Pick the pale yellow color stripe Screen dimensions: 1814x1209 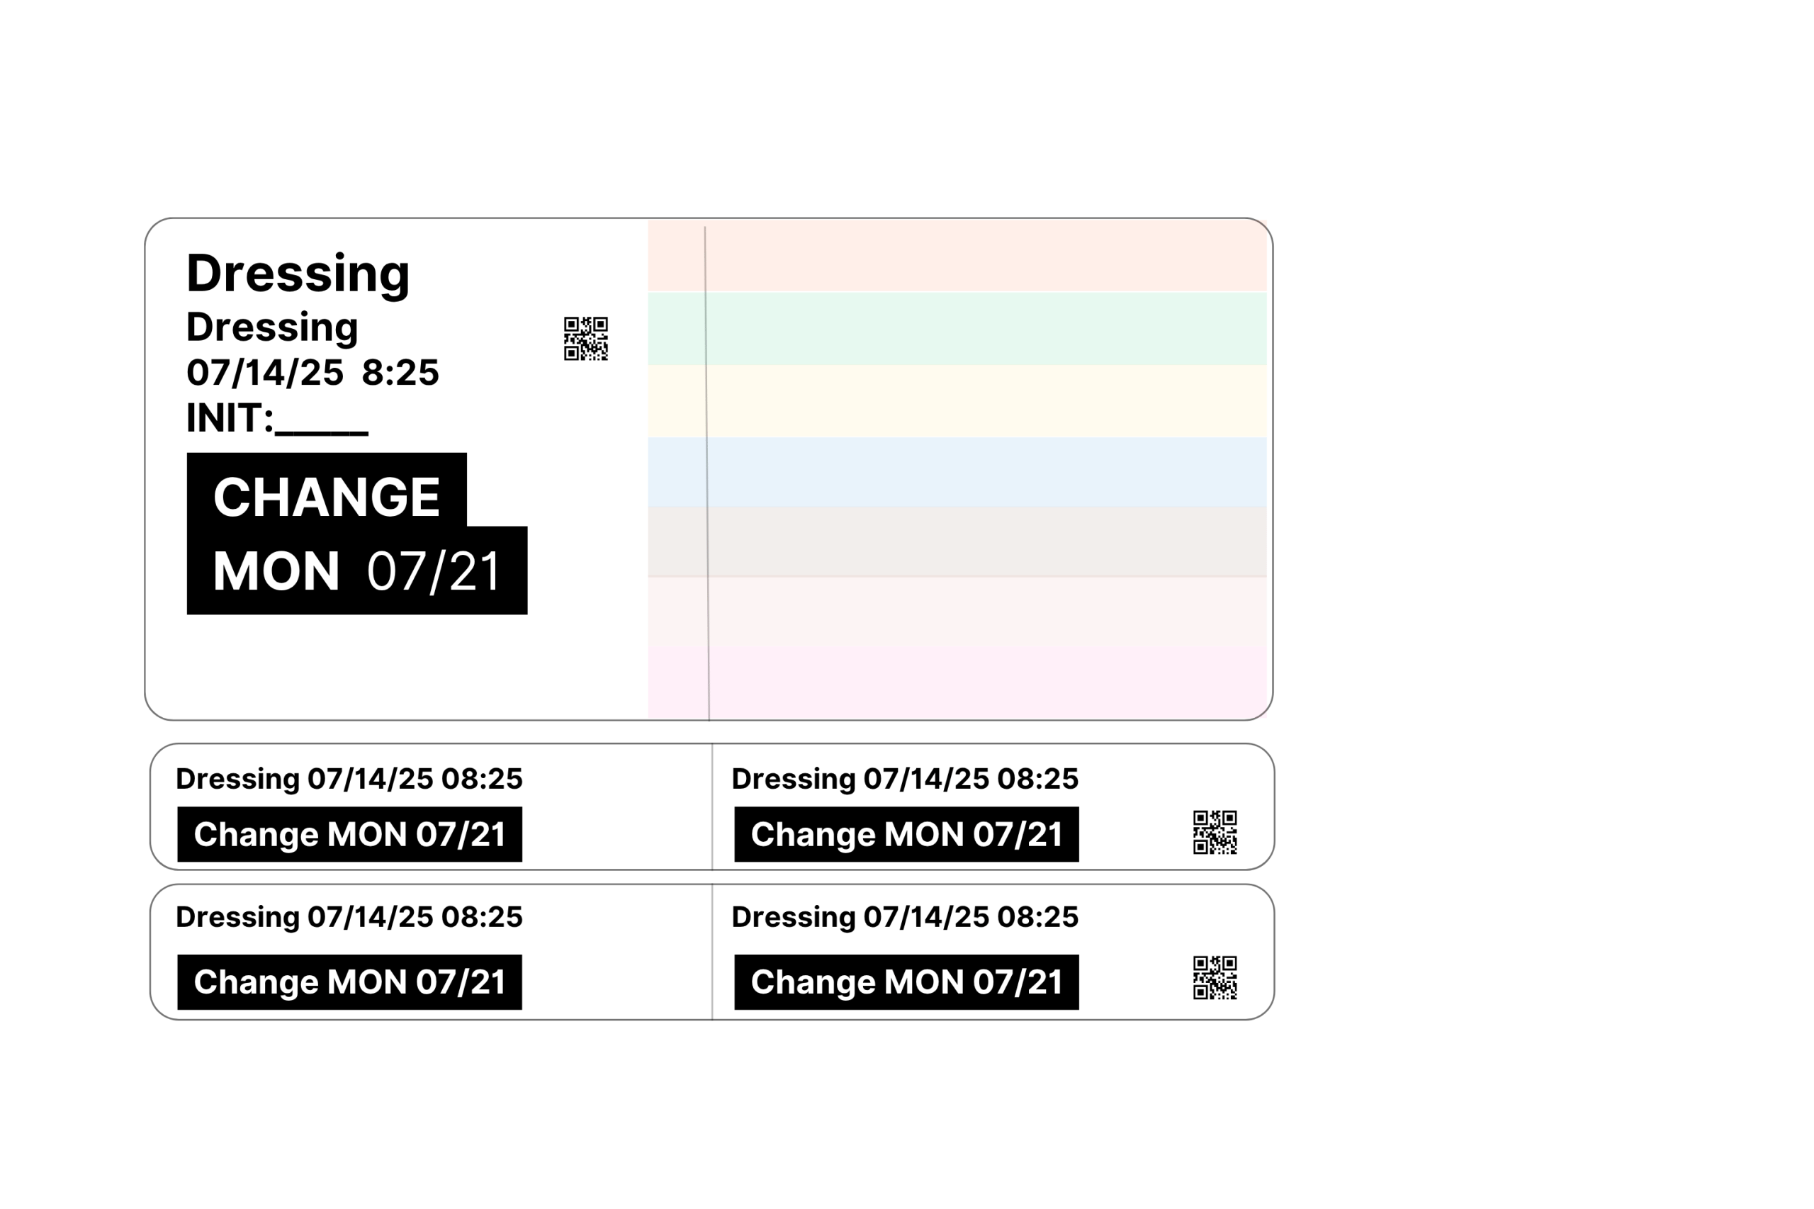tap(957, 401)
